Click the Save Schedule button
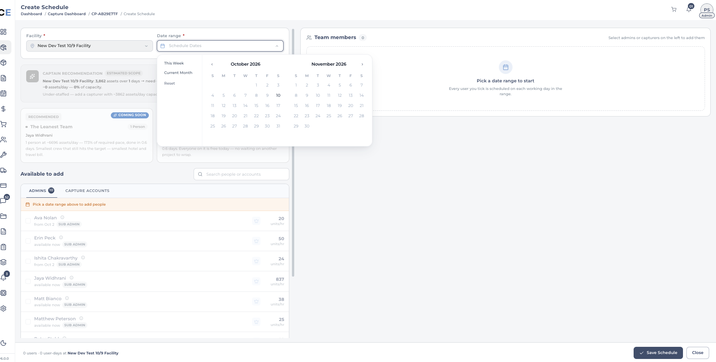Image resolution: width=716 pixels, height=362 pixels. coord(658,353)
